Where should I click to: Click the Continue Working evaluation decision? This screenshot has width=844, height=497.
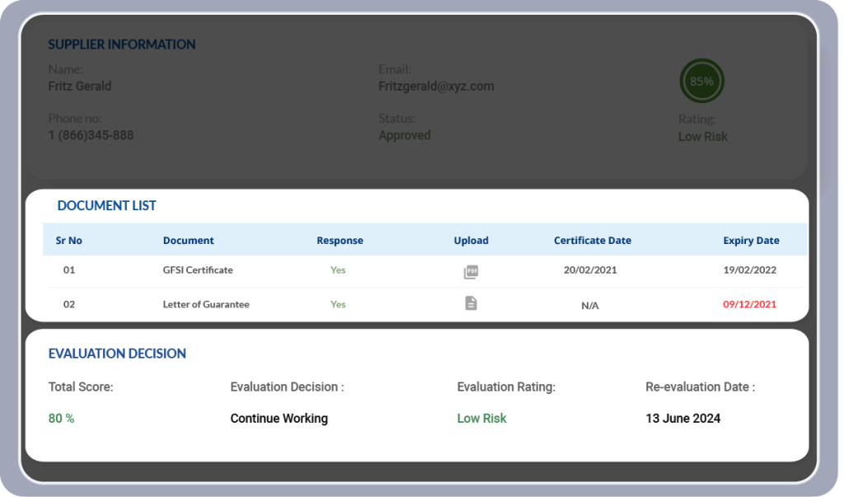(x=279, y=419)
